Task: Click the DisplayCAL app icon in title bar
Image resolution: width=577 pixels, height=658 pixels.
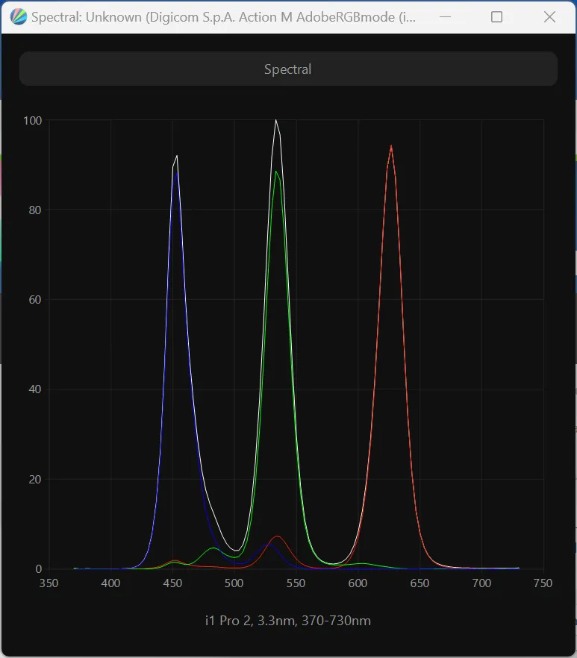Action: (19, 16)
